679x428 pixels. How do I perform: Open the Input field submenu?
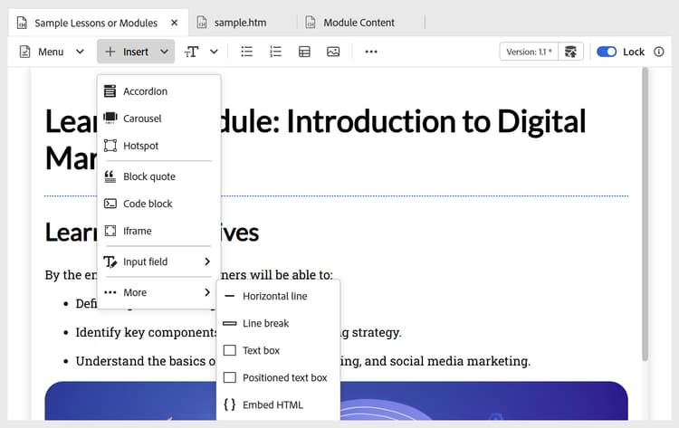pyautogui.click(x=159, y=262)
